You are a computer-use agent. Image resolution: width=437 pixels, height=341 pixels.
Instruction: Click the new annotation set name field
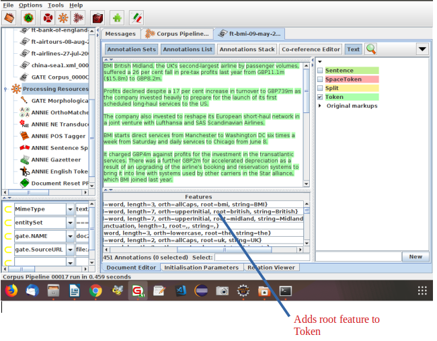point(358,257)
